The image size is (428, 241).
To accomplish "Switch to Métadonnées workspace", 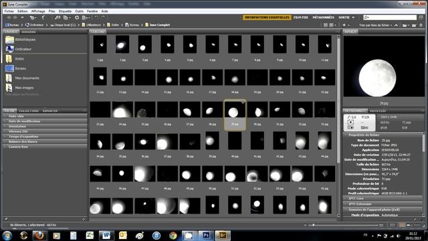I will [323, 17].
